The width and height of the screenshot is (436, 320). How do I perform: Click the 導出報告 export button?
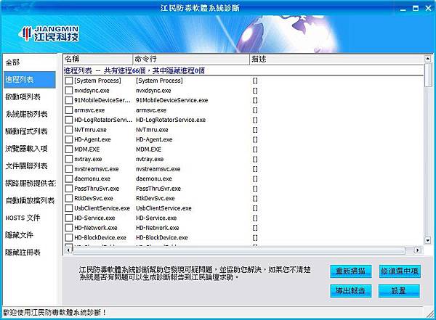pos(351,291)
